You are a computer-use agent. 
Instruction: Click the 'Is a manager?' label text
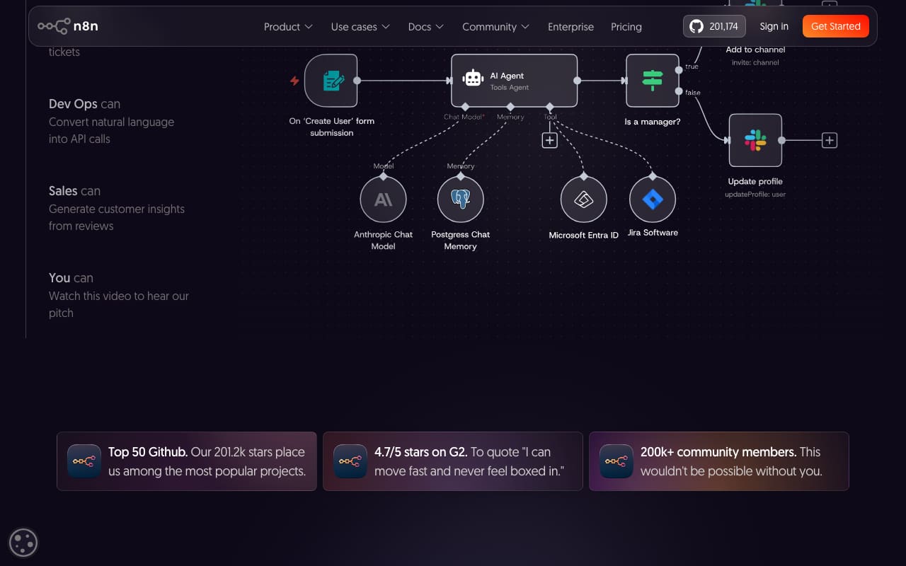point(653,122)
